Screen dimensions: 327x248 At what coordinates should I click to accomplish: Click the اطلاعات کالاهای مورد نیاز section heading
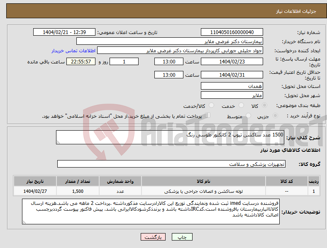click(x=290, y=150)
